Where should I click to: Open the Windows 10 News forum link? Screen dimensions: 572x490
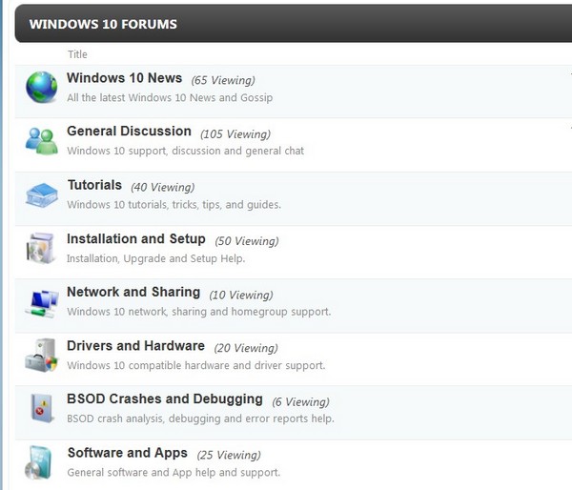[x=124, y=78]
